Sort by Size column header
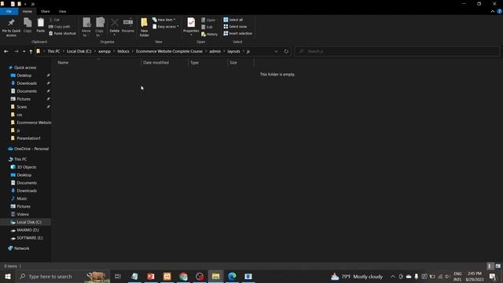 pyautogui.click(x=240, y=63)
